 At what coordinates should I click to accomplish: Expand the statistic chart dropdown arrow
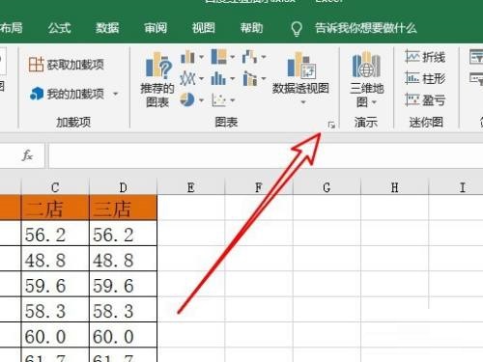click(233, 78)
